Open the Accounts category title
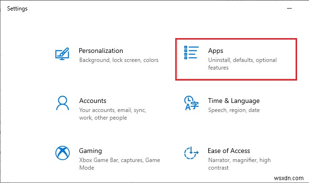Image resolution: width=309 pixels, height=183 pixels. point(93,101)
